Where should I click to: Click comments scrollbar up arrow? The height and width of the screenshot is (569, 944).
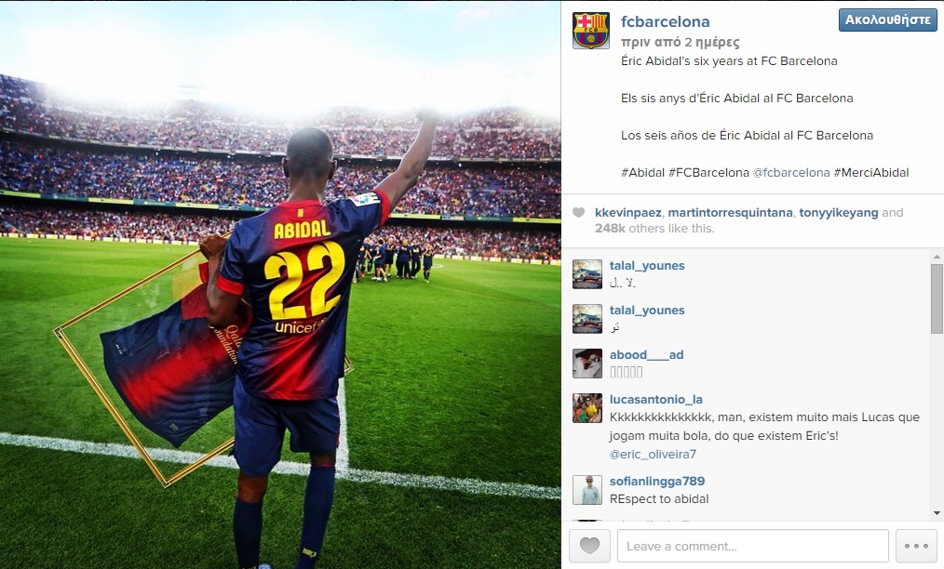(937, 257)
